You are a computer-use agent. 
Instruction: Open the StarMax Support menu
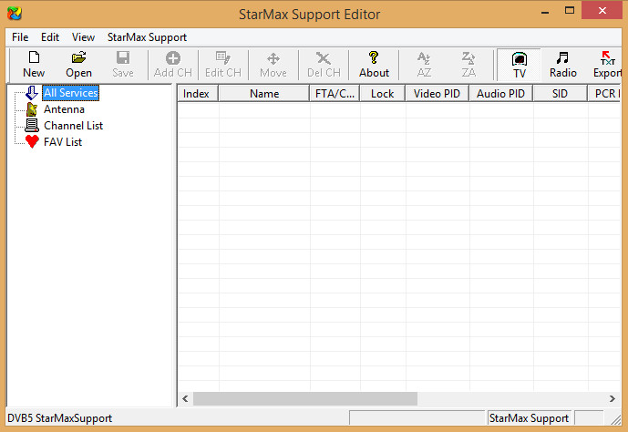[x=147, y=37]
